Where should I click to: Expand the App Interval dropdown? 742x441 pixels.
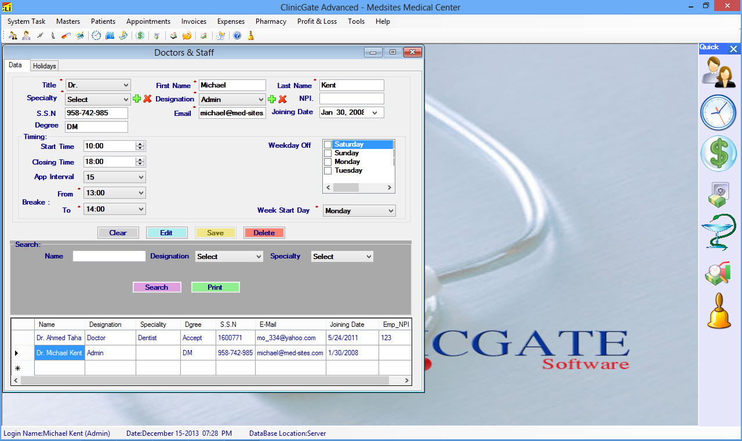coord(114,177)
